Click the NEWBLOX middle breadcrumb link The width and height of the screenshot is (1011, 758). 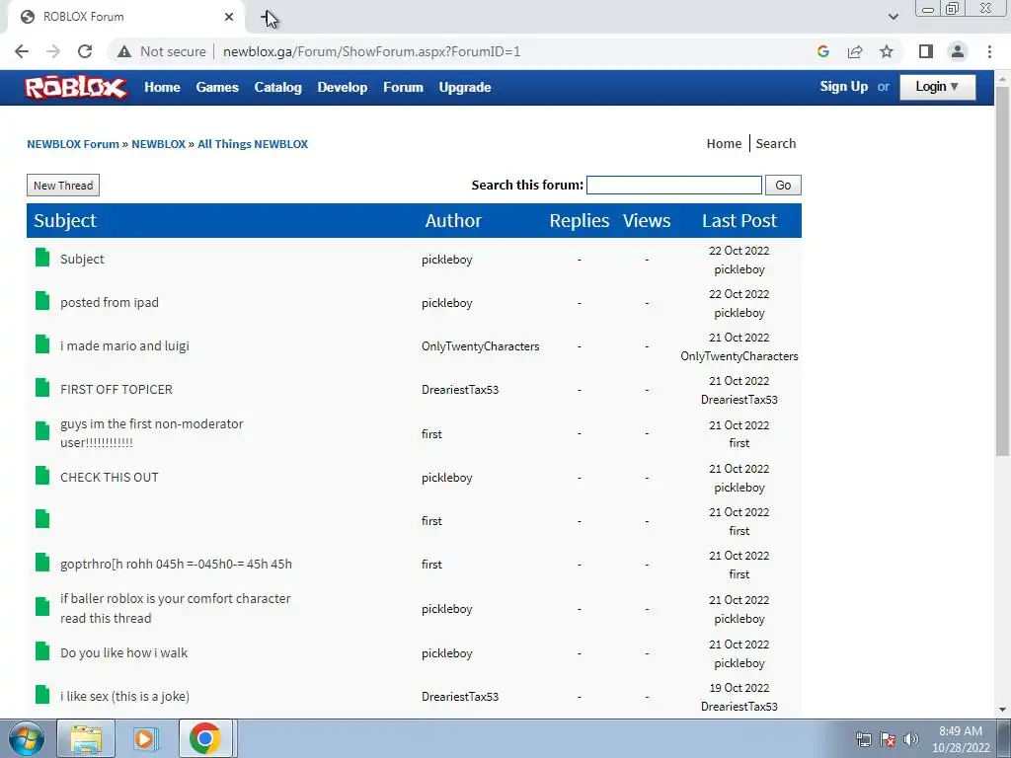(159, 144)
